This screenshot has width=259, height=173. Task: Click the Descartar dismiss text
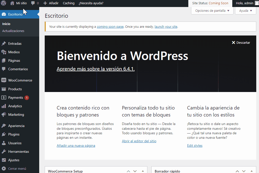pyautogui.click(x=243, y=43)
